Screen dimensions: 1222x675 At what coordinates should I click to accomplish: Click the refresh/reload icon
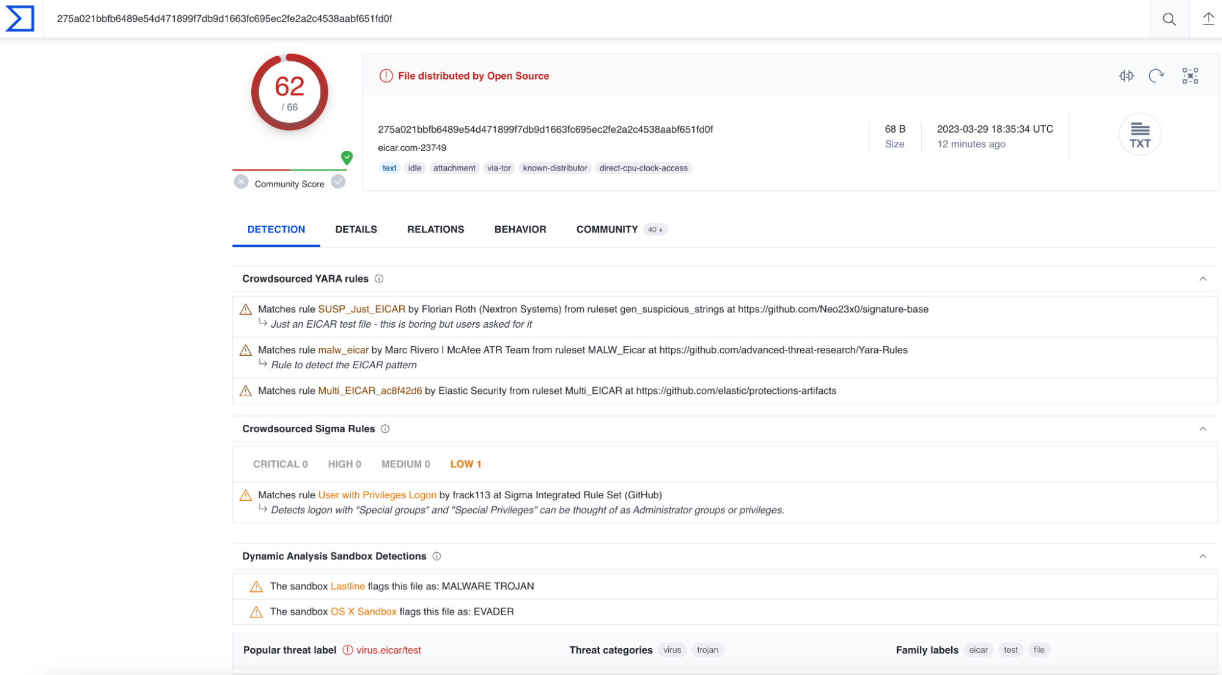coord(1155,76)
